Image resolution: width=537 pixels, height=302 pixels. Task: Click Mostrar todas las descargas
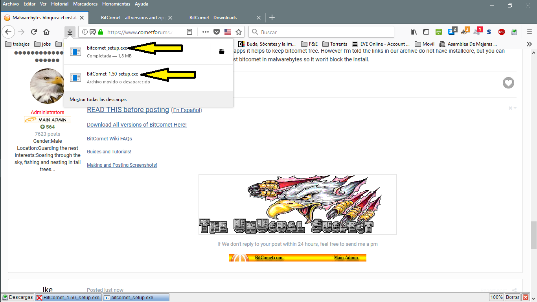[x=98, y=99]
